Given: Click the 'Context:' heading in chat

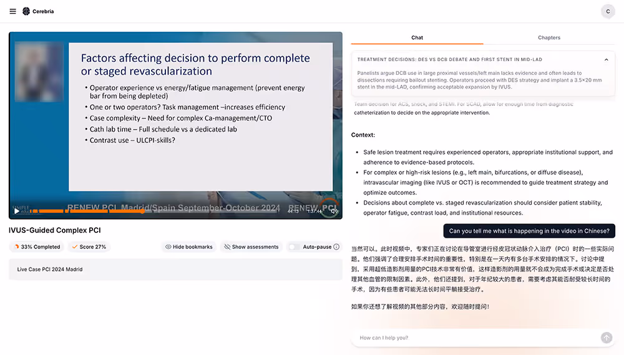Looking at the screenshot, I should (x=363, y=135).
